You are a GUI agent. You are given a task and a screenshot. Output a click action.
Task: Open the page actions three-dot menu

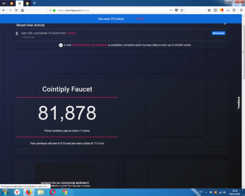point(171,10)
